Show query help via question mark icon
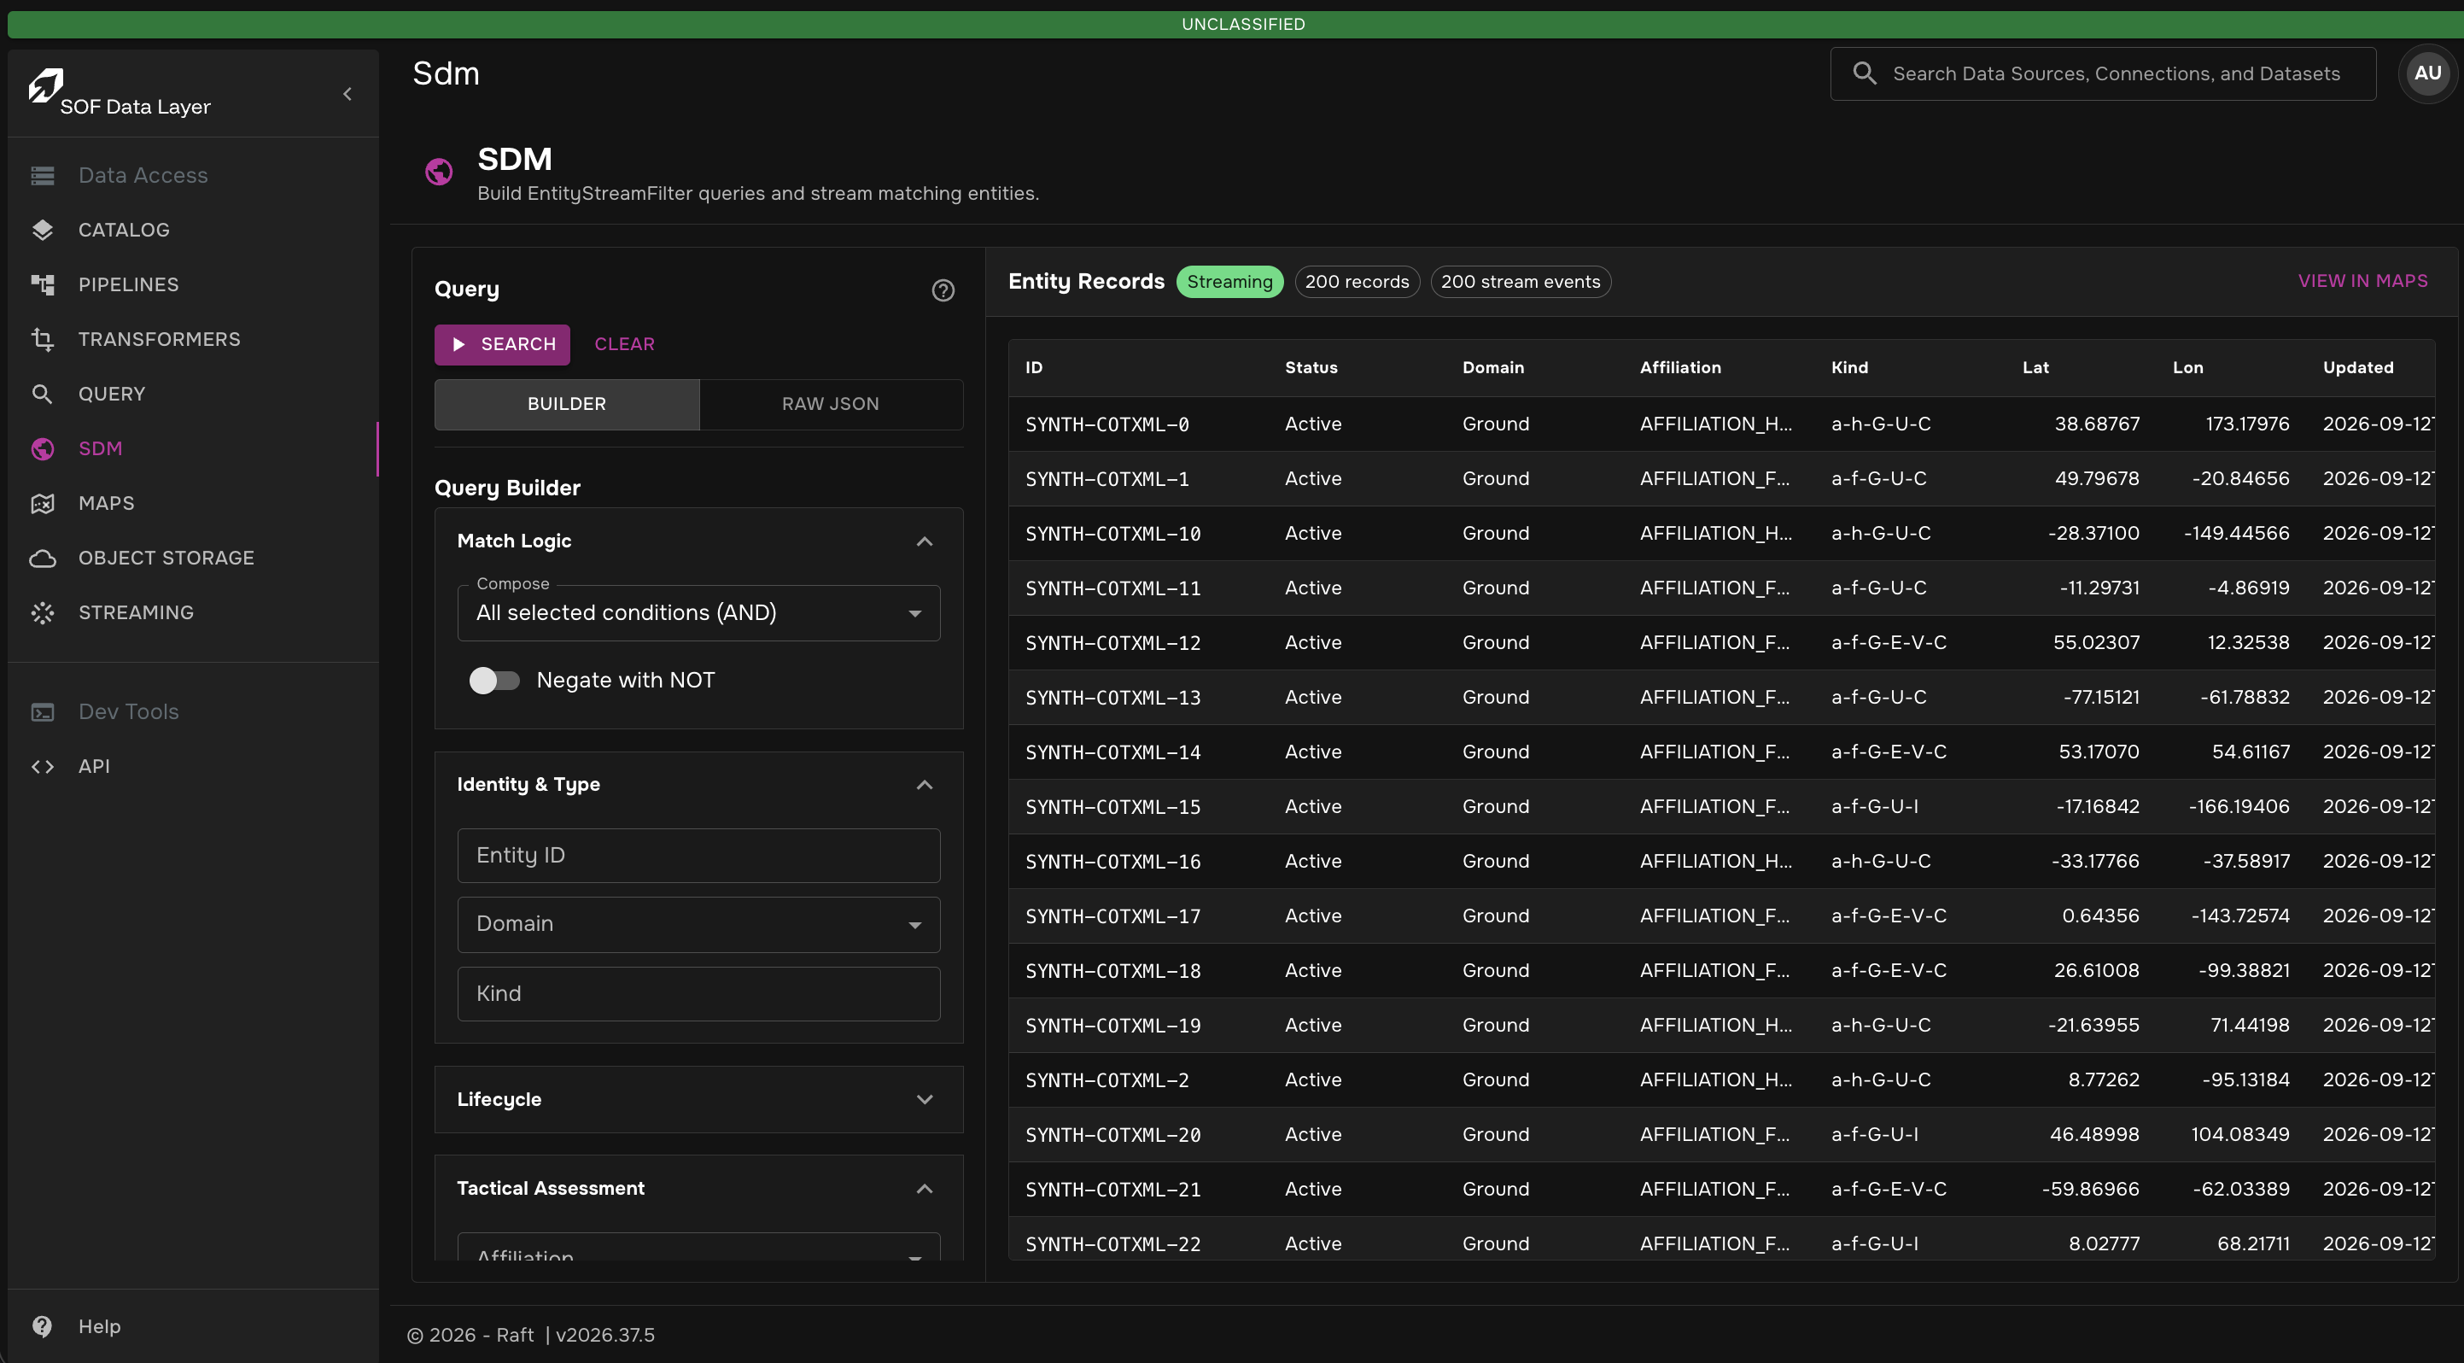The width and height of the screenshot is (2464, 1363). 943,290
